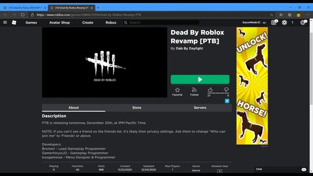The height and width of the screenshot is (176, 313).
Task: Open a new browser tab
Action: tap(98, 8)
